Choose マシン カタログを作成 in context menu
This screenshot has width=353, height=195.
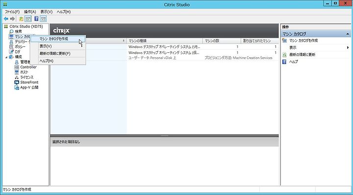coord(58,39)
